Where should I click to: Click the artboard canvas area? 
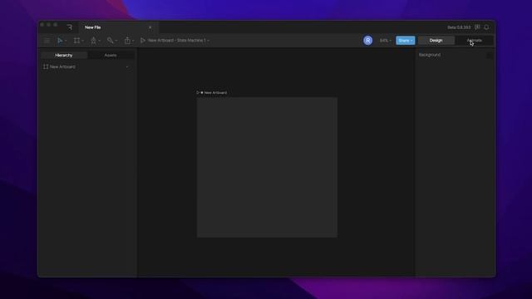click(267, 168)
